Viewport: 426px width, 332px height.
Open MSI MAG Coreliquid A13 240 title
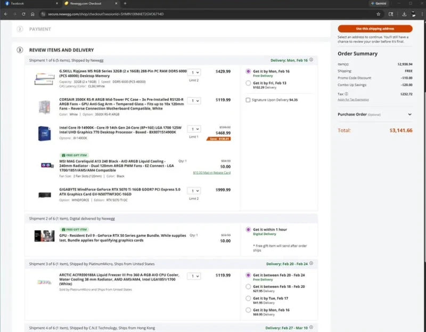pyautogui.click(x=116, y=166)
